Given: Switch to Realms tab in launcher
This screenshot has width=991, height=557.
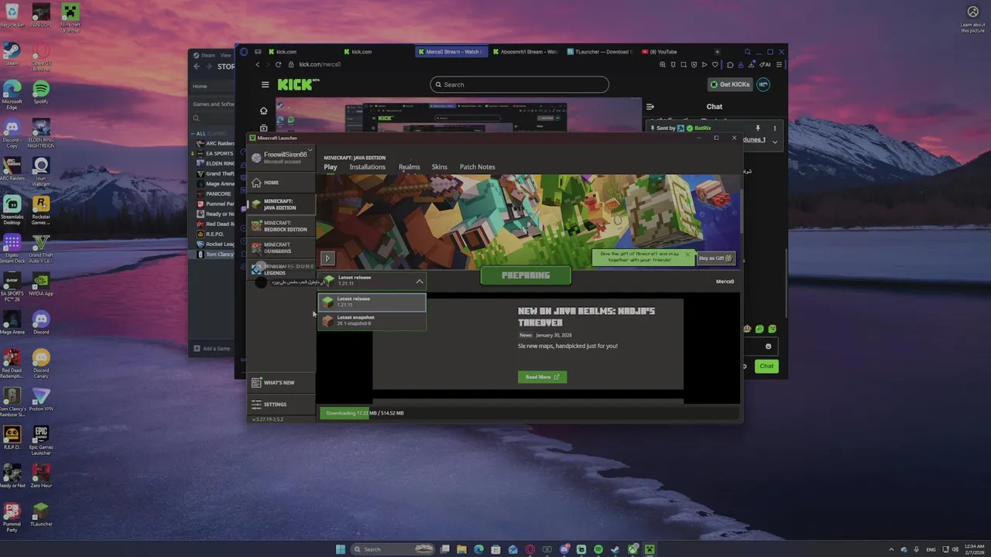Looking at the screenshot, I should tap(409, 167).
